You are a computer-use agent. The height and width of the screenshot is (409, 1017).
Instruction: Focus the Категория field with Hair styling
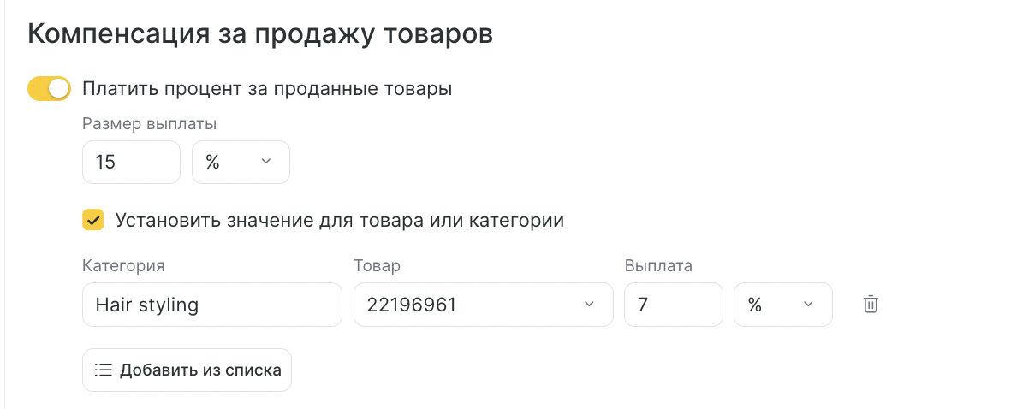pos(212,305)
